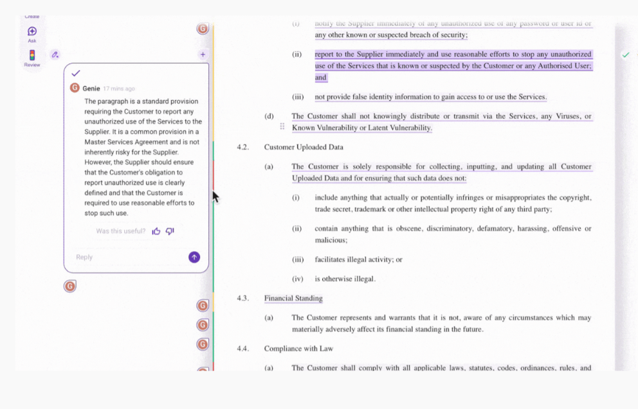Click the Genie comment body text
The image size is (638, 409).
[143, 157]
